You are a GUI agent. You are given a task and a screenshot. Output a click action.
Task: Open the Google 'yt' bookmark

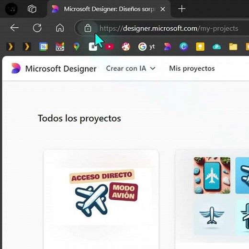pos(147,46)
